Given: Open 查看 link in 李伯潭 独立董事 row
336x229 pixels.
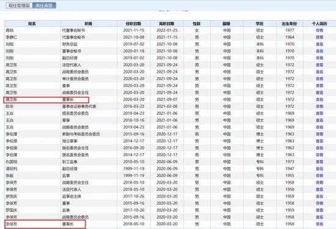Looking at the screenshot, I should tap(320, 141).
